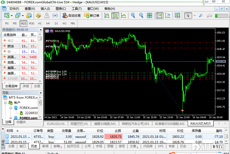Collapse the 帐户 tree node
The height and width of the screenshot is (154, 230).
[5, 103]
